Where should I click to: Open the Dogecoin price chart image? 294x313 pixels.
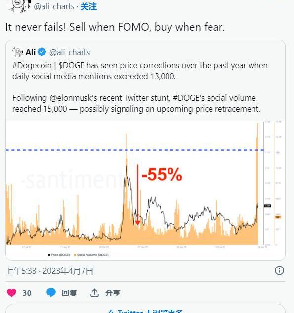[x=145, y=190]
